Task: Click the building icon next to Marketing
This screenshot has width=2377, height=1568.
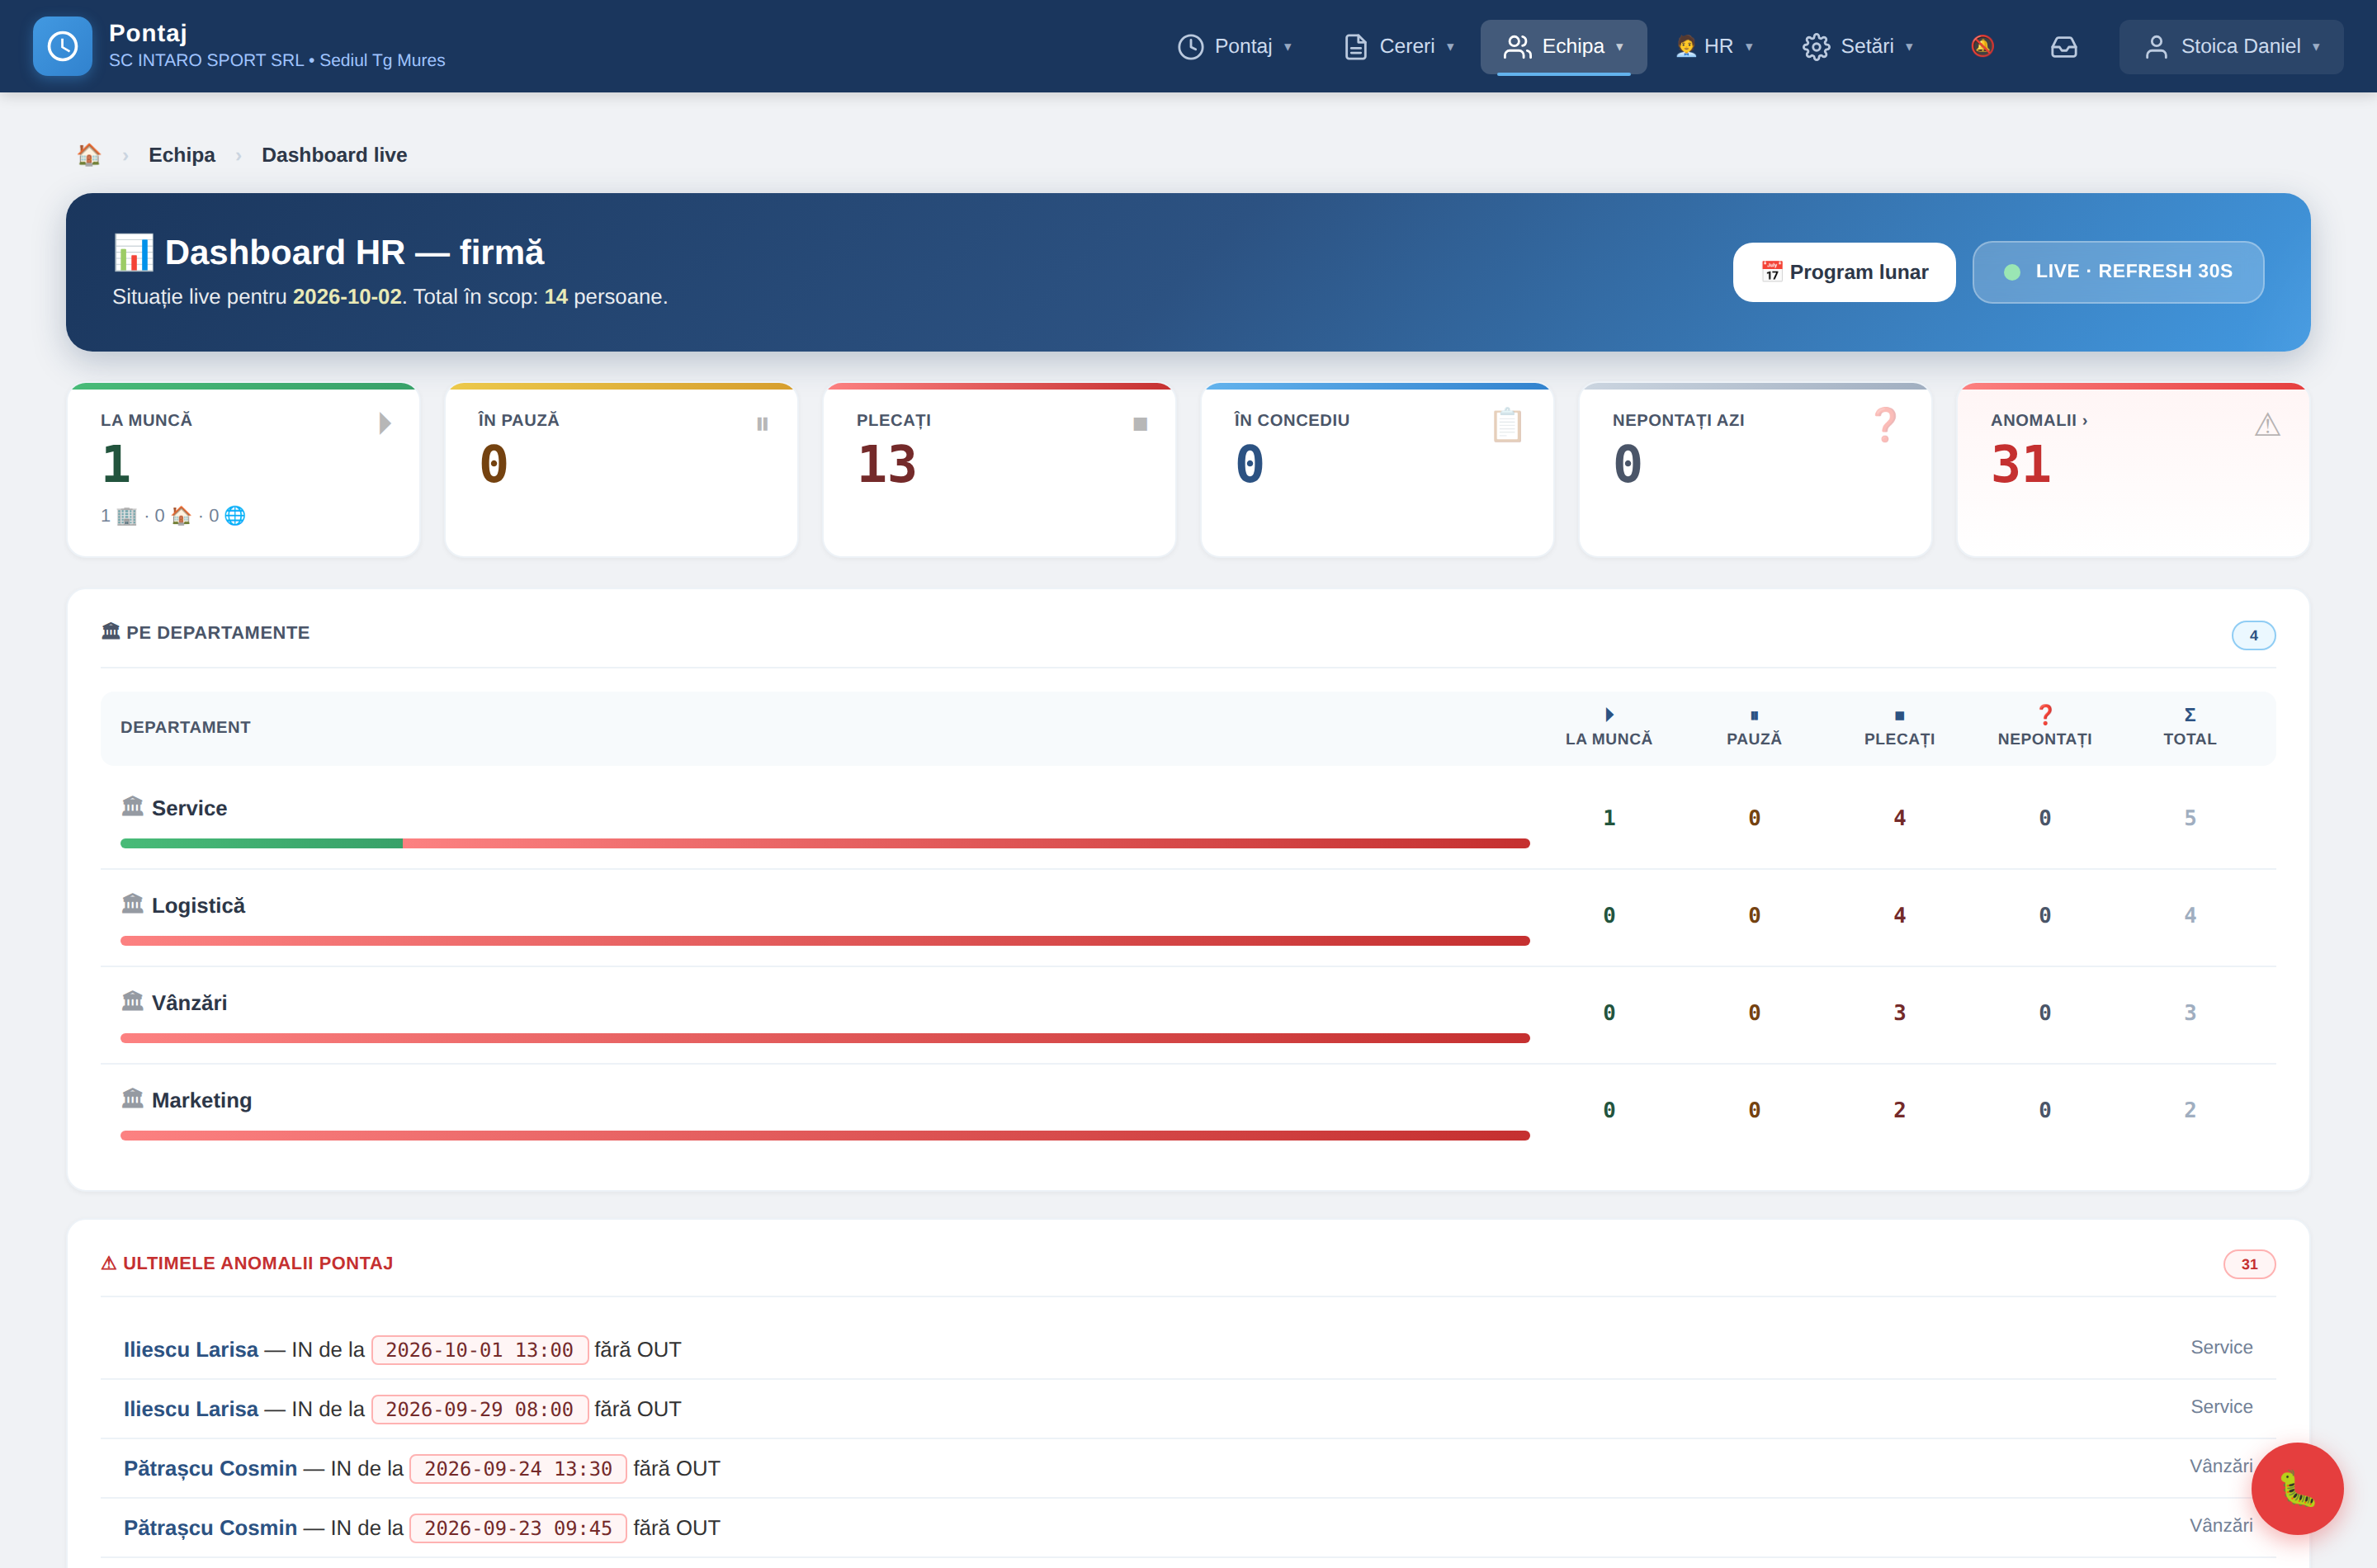Action: (x=133, y=1098)
